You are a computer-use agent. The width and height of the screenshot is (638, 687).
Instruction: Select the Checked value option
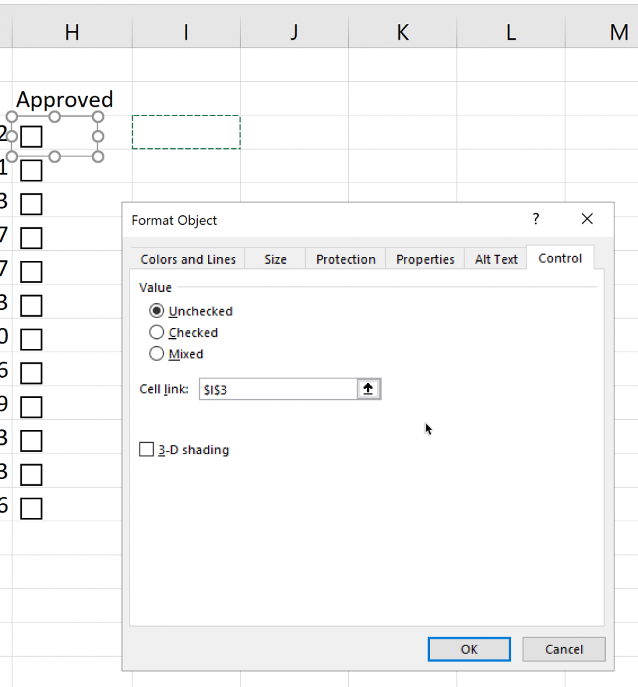(157, 333)
